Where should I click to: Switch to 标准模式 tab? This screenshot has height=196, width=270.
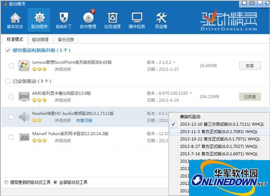15,39
